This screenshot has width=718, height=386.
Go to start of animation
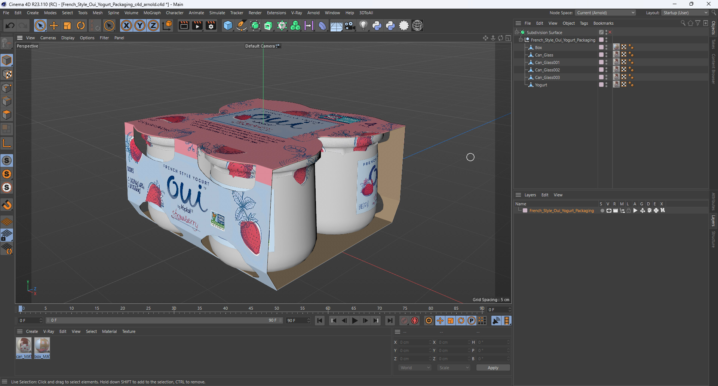[320, 321]
